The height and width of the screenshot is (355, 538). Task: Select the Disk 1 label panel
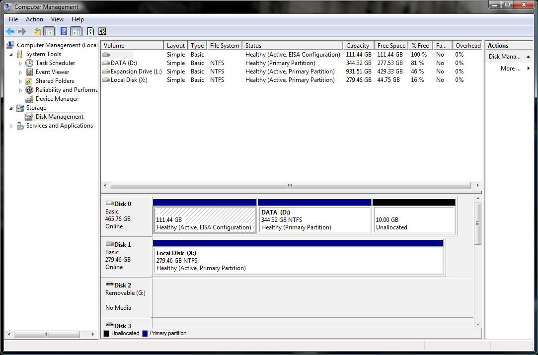[x=126, y=257]
